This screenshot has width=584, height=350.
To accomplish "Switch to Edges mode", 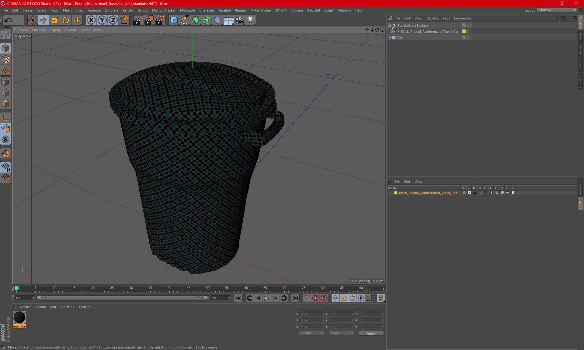I will coord(5,93).
